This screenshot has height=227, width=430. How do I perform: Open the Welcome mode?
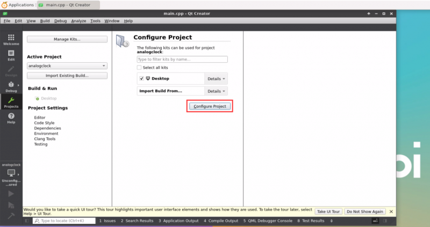[11, 39]
